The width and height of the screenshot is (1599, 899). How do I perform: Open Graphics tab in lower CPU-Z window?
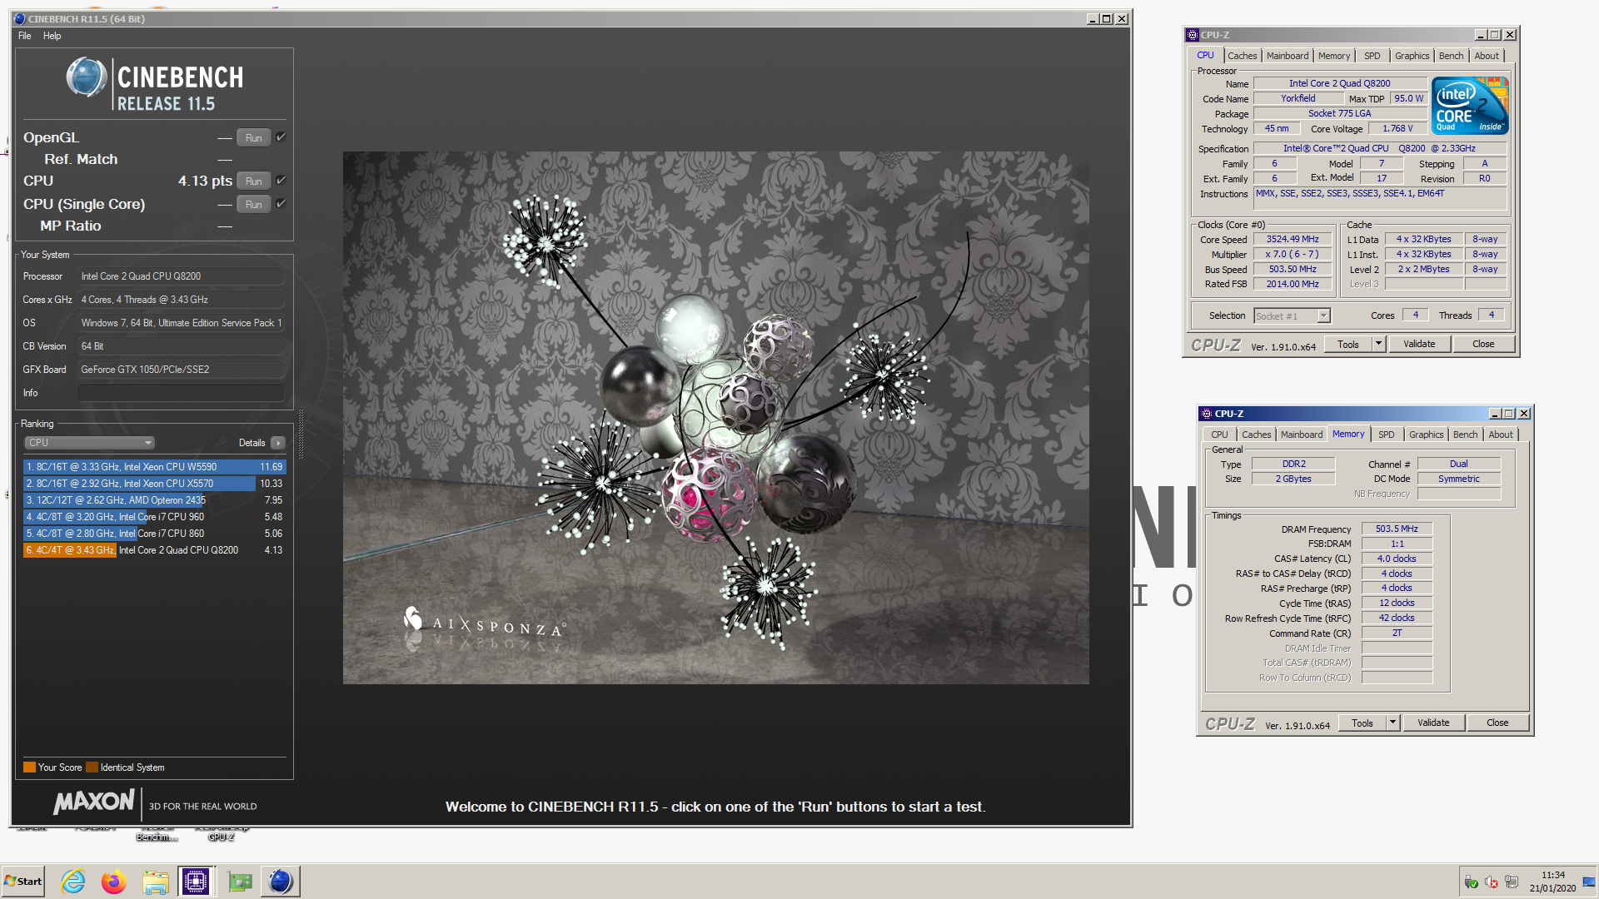coord(1426,435)
